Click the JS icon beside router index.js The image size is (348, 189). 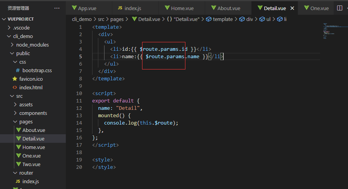pyautogui.click(x=18, y=181)
